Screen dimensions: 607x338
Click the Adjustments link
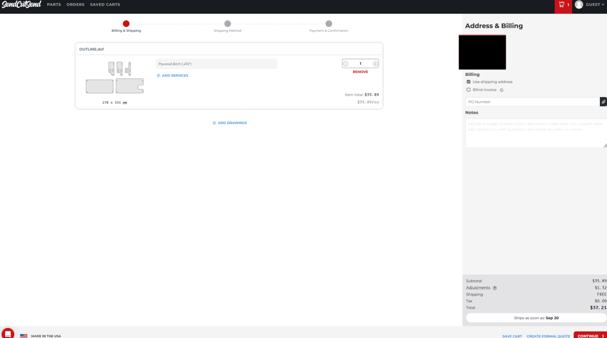pos(478,287)
